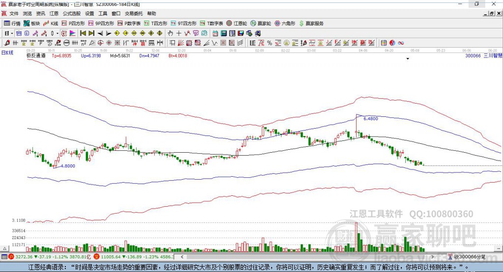Open the 公式选股 menu
Viewport: 503px width, 272px height.
[72, 13]
